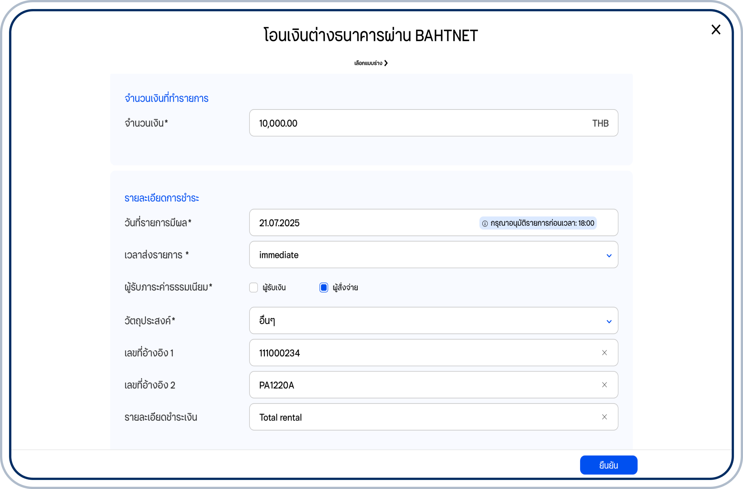
Task: Click the dropdown arrow on อื่นๆ field
Action: pyautogui.click(x=609, y=321)
